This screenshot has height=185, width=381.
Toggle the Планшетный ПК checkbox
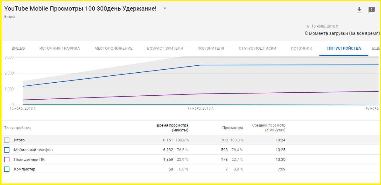(x=7, y=160)
